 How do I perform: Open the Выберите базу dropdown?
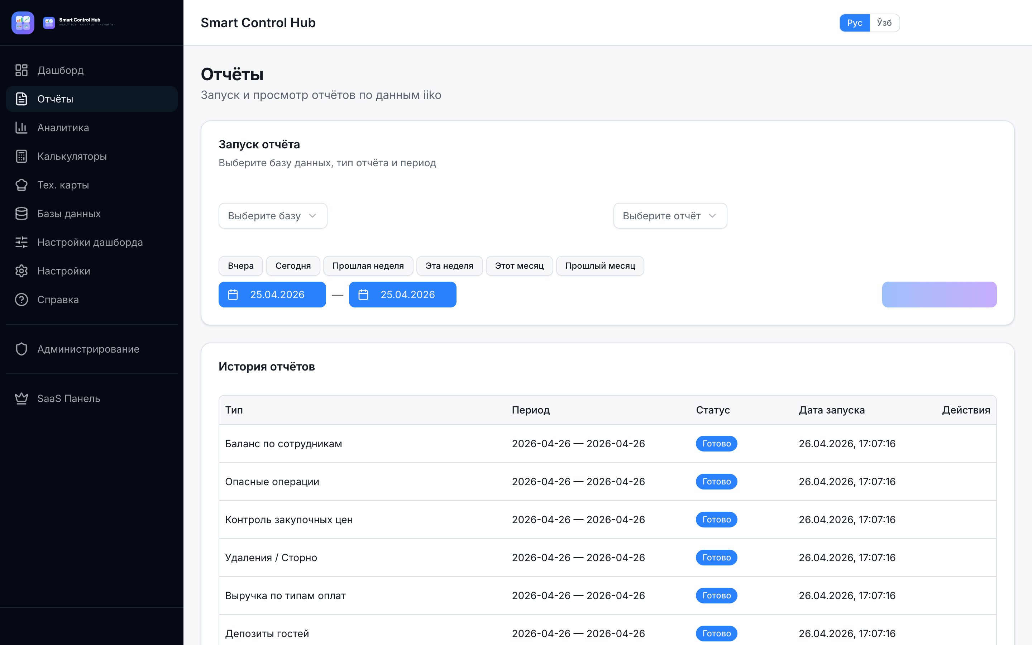pyautogui.click(x=273, y=216)
